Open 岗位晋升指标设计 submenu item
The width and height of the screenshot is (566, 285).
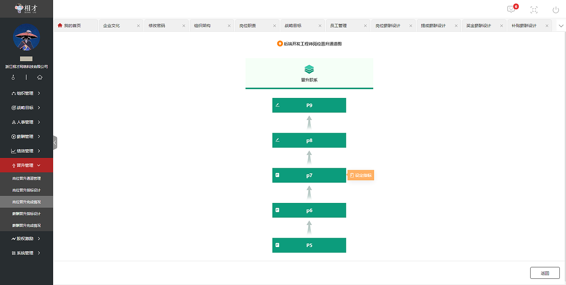click(x=27, y=190)
